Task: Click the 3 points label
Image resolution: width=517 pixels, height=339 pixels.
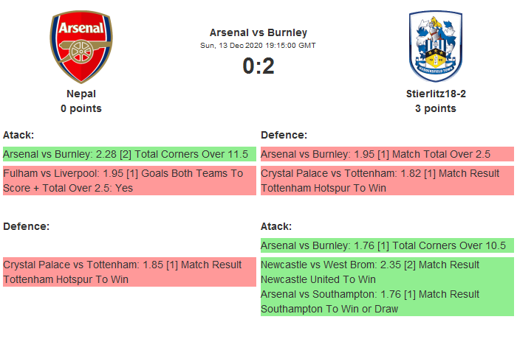Action: point(436,108)
